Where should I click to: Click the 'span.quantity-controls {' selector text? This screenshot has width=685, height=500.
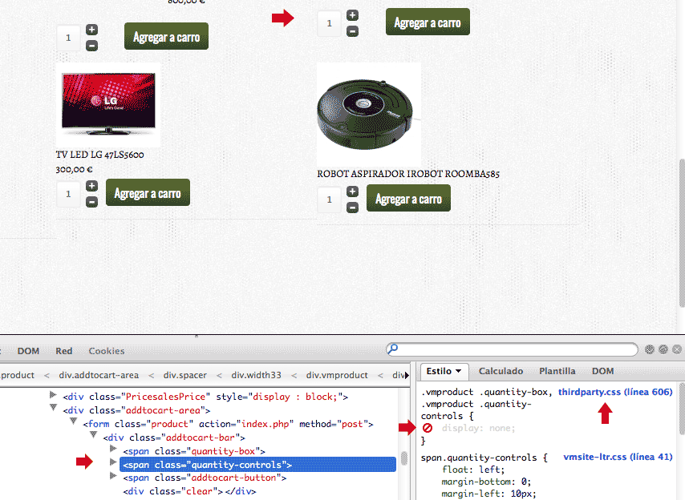pyautogui.click(x=484, y=458)
